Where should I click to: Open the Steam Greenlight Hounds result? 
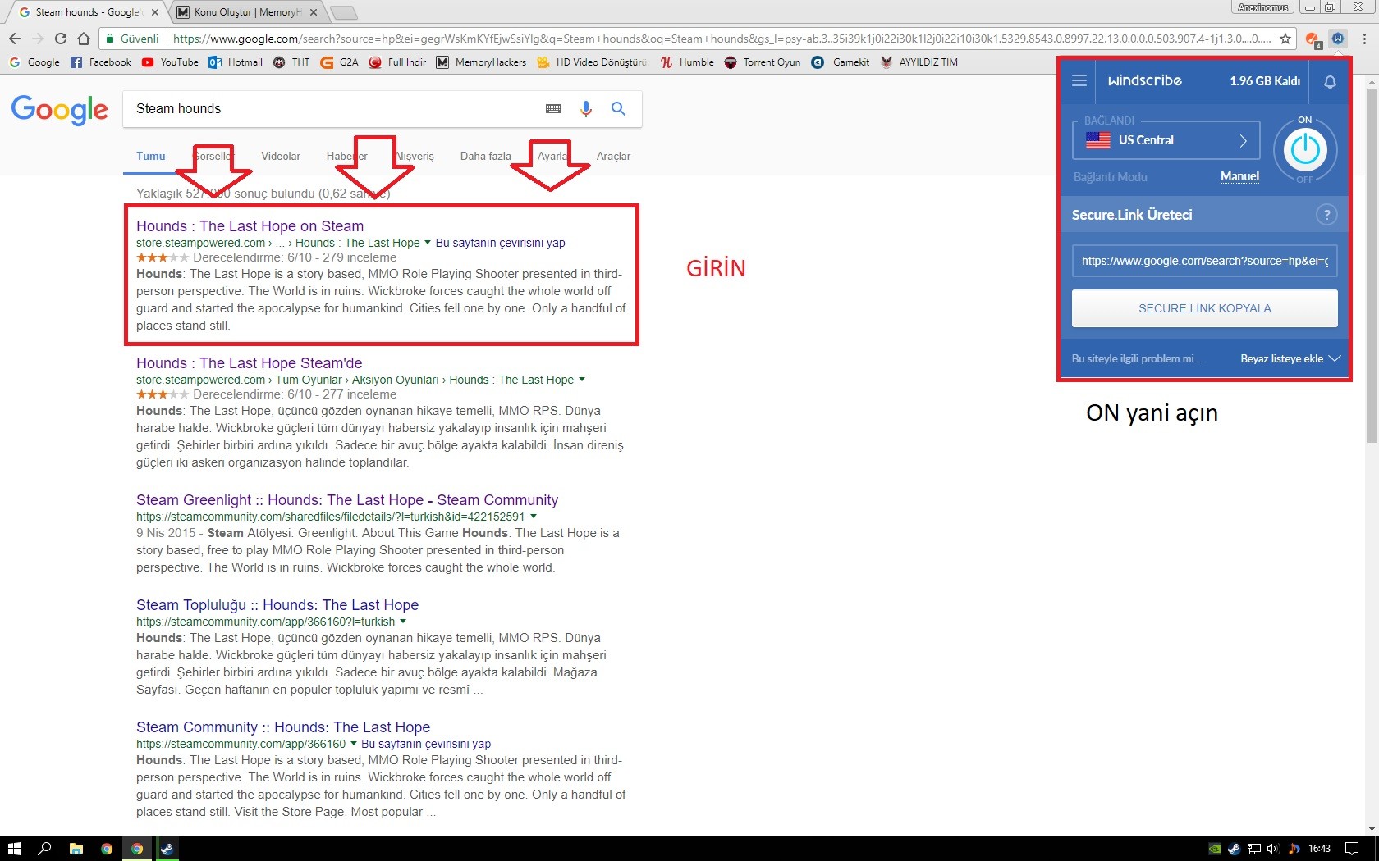click(x=347, y=500)
